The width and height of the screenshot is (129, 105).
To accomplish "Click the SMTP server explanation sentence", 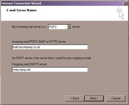I will point(52,58).
